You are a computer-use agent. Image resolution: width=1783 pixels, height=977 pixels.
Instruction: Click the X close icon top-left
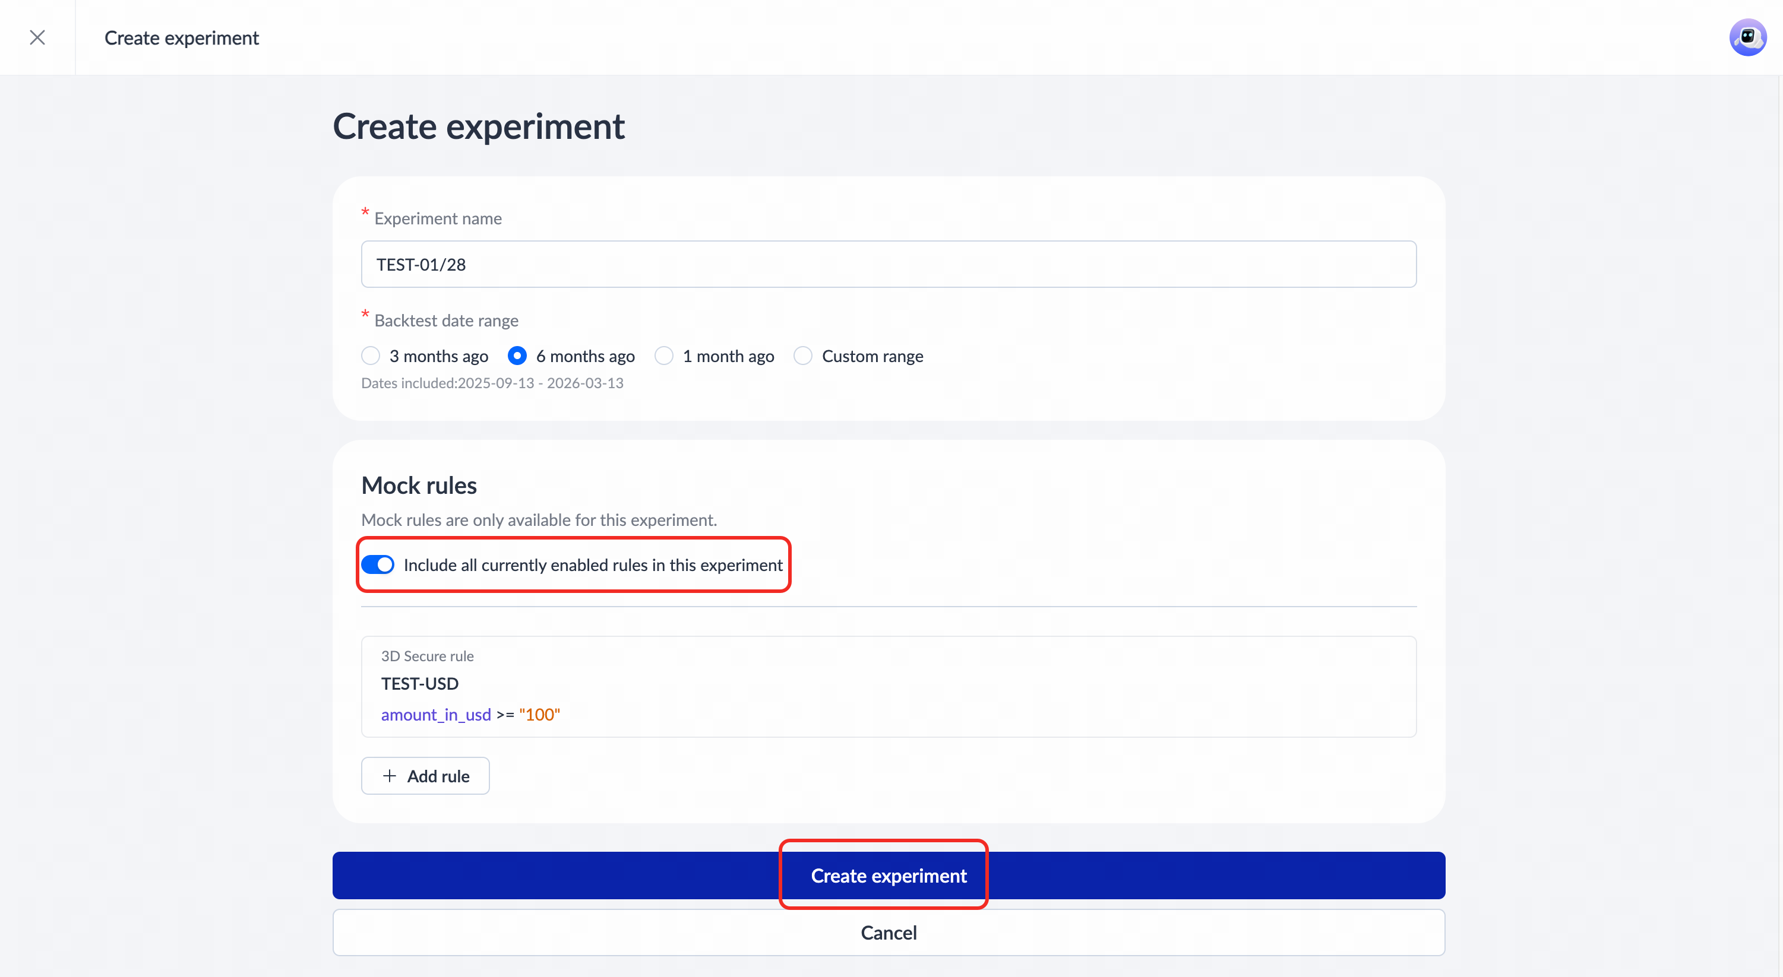(x=37, y=37)
